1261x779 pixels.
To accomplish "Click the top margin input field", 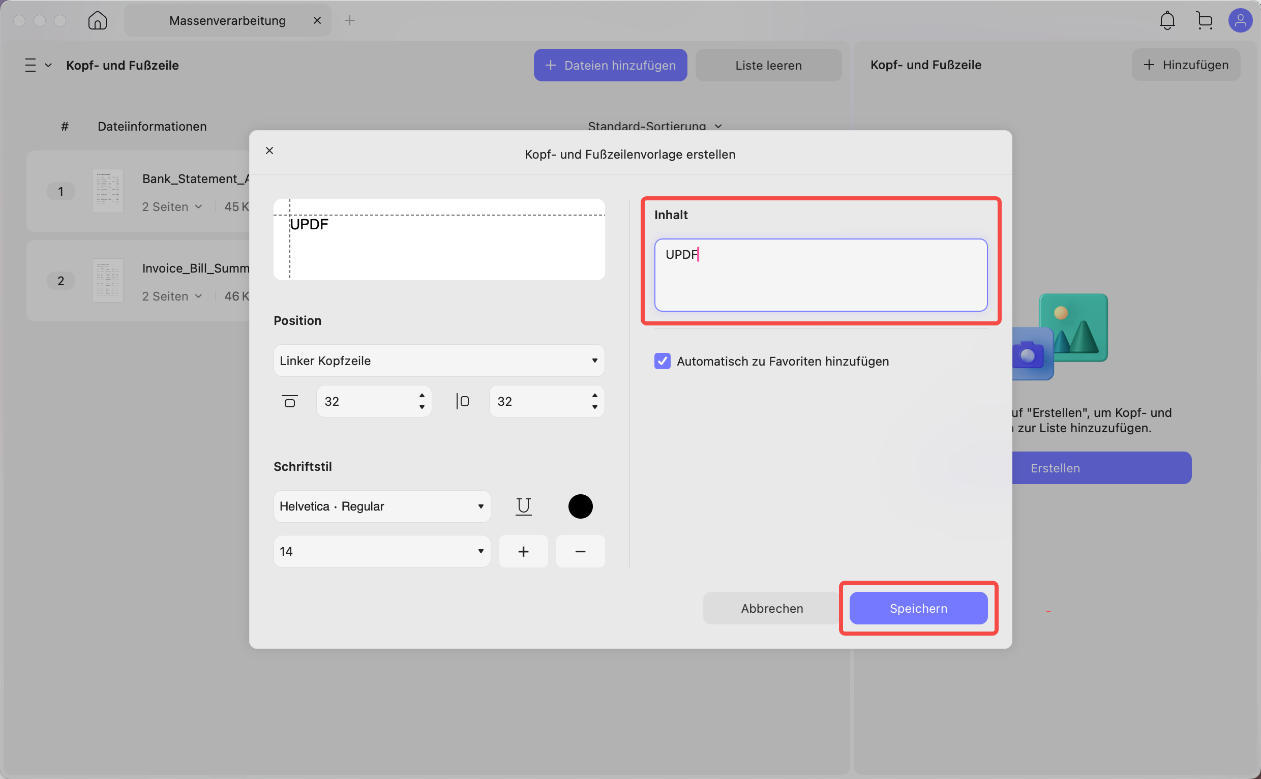I will (x=374, y=401).
